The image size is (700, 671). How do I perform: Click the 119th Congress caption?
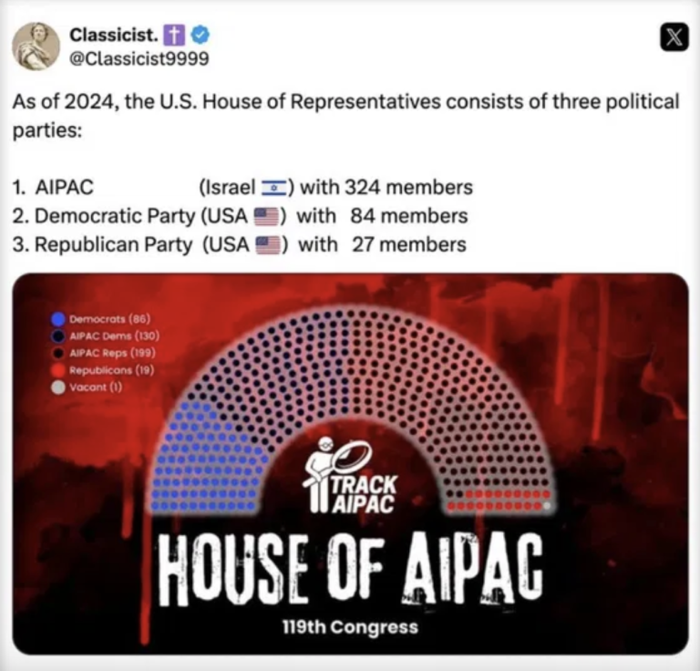[x=350, y=627]
